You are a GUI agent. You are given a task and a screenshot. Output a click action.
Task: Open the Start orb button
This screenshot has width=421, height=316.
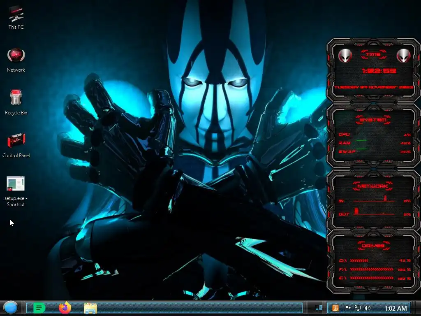[x=10, y=308]
